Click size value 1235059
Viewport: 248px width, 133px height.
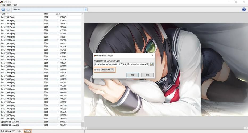point(62,125)
